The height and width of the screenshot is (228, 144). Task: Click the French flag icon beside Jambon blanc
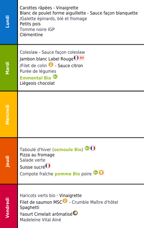tap(76, 58)
